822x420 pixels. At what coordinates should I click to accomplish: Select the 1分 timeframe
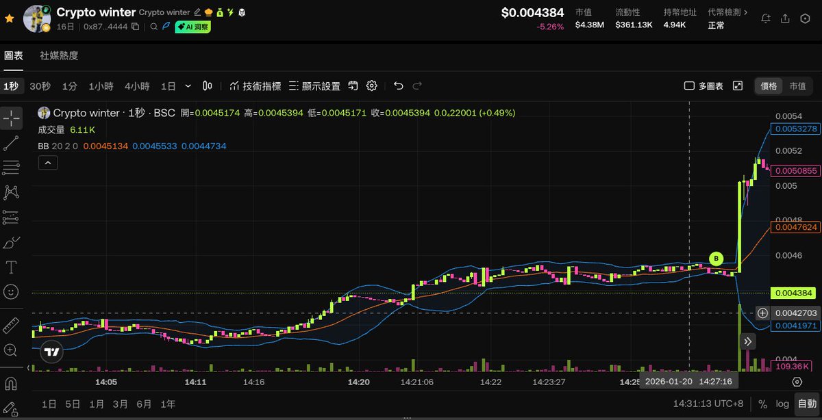tap(69, 86)
